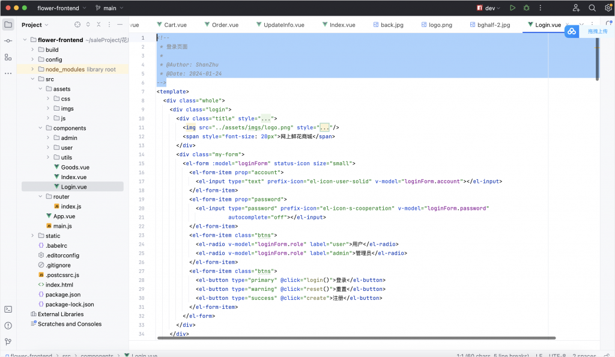The width and height of the screenshot is (615, 357).
Task: Open IDE settings gear icon
Action: pos(608,8)
